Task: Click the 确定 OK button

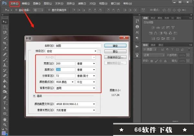Action: tap(115, 46)
